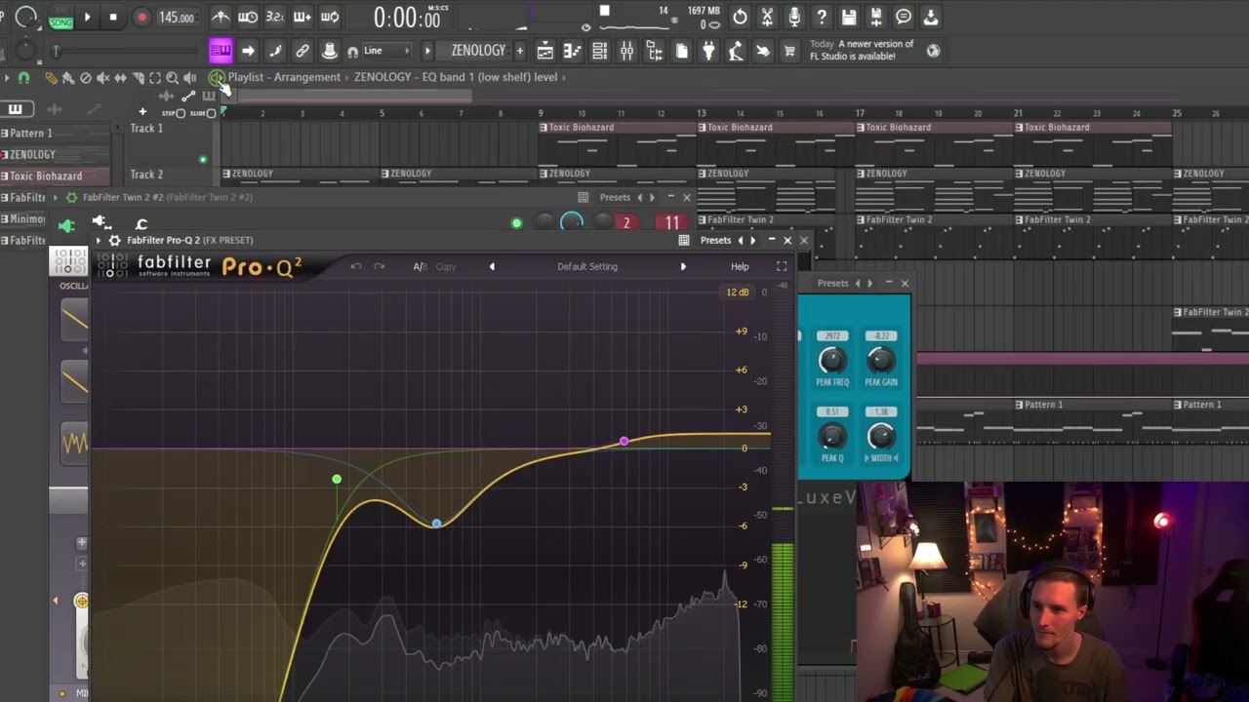Select Pattern 1 in pattern list

coord(55,133)
